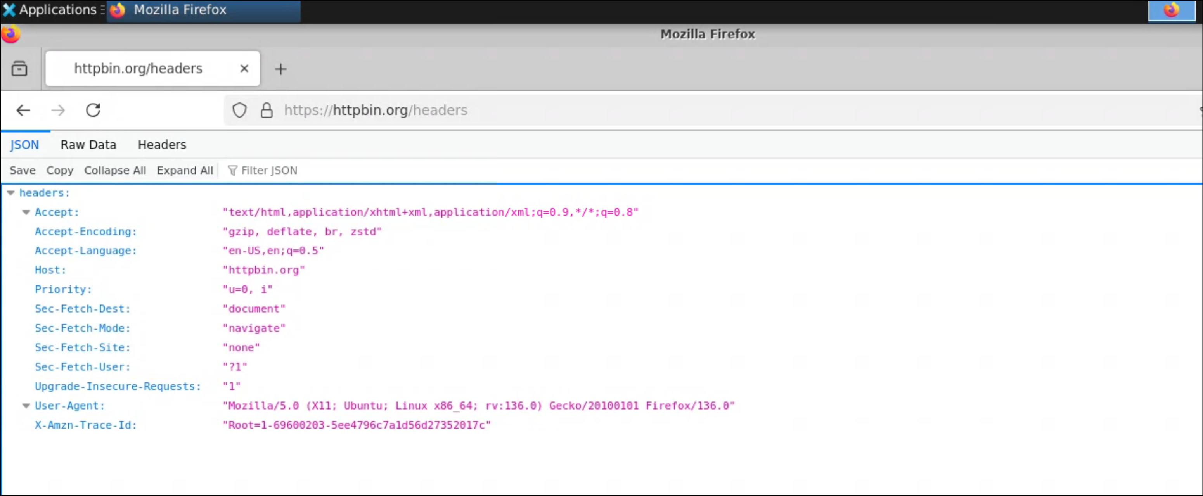The height and width of the screenshot is (496, 1203).
Task: Switch to the Headers viewer tab
Action: (x=162, y=145)
